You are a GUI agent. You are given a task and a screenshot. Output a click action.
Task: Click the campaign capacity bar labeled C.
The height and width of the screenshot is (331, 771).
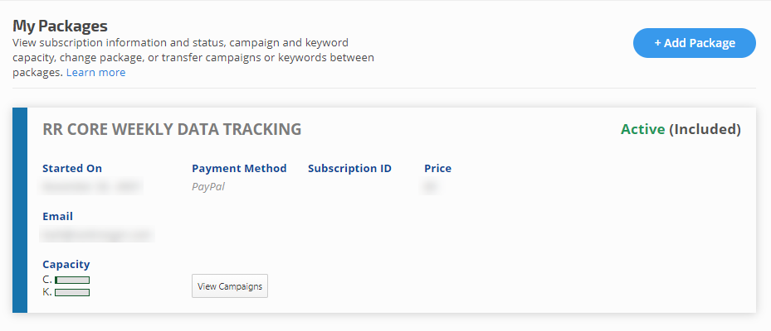72,281
